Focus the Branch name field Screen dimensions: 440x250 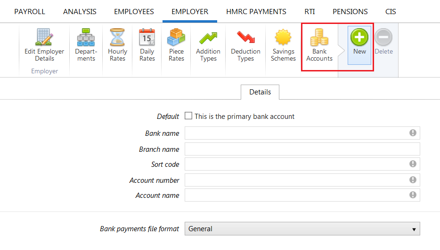[x=302, y=149]
